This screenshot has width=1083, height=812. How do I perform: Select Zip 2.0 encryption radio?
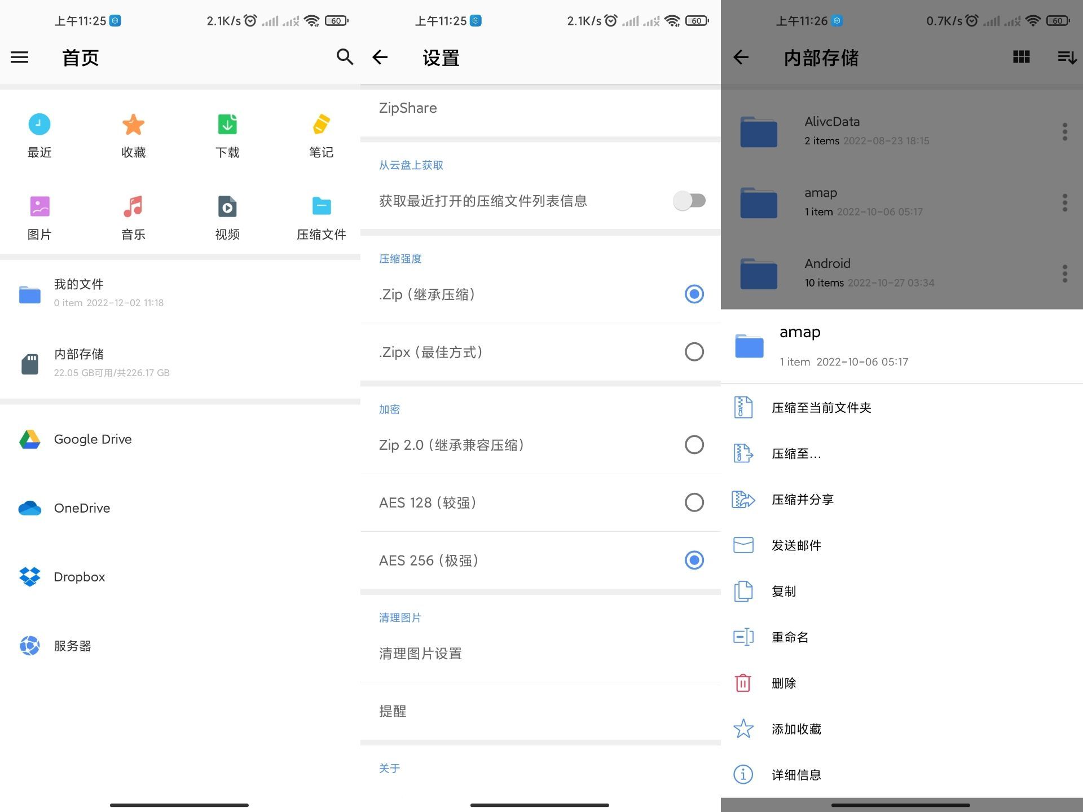point(694,445)
